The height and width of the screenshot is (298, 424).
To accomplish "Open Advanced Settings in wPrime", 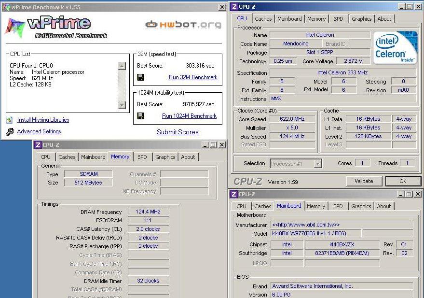I will click(39, 131).
